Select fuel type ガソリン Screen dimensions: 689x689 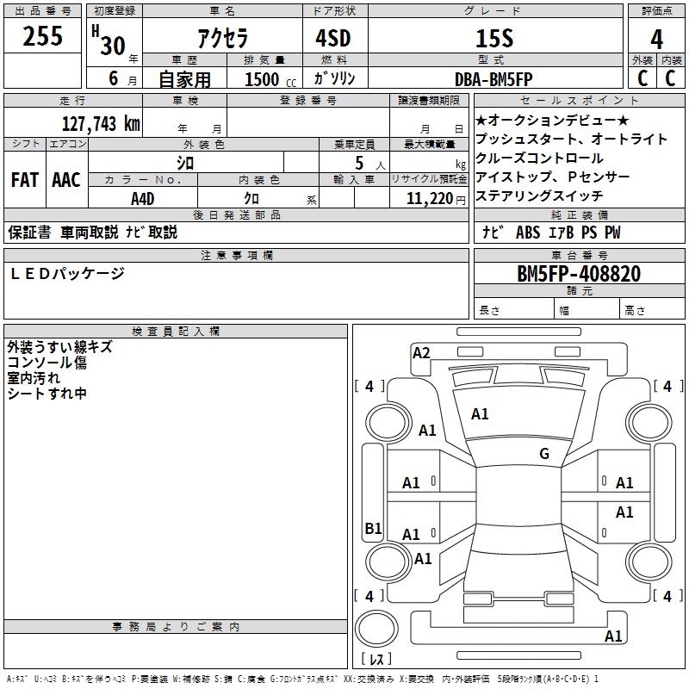pos(334,78)
